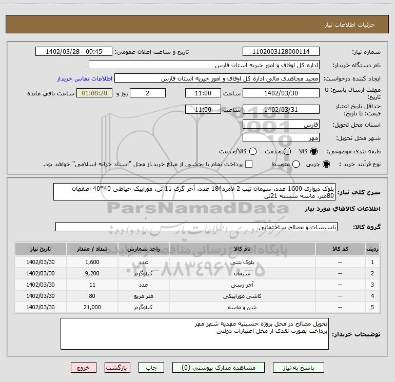Click the quantity 9,200 cell

click(92, 273)
